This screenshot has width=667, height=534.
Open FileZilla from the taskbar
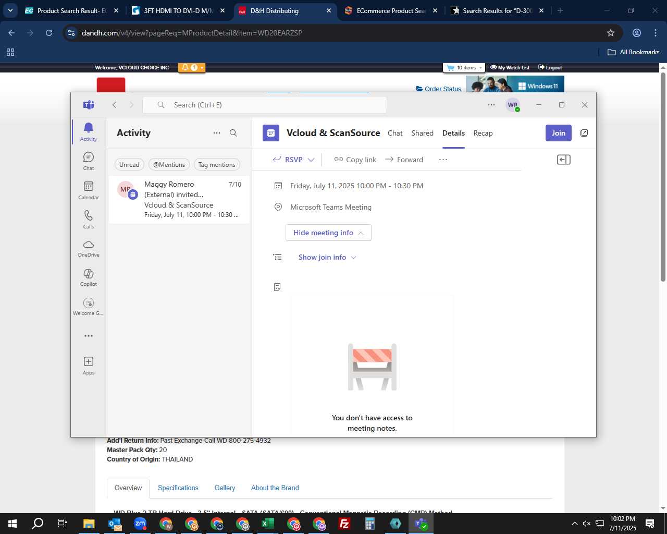point(344,524)
